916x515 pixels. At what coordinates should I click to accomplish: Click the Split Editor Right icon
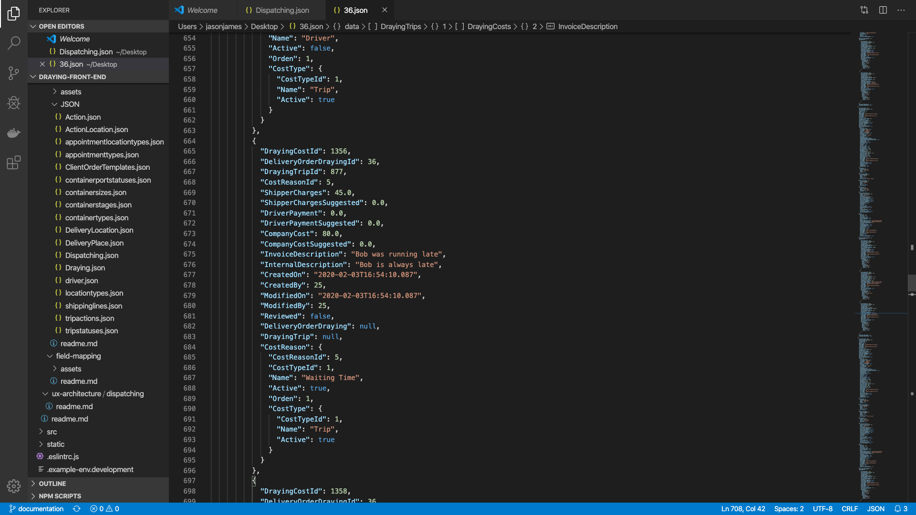(x=883, y=10)
